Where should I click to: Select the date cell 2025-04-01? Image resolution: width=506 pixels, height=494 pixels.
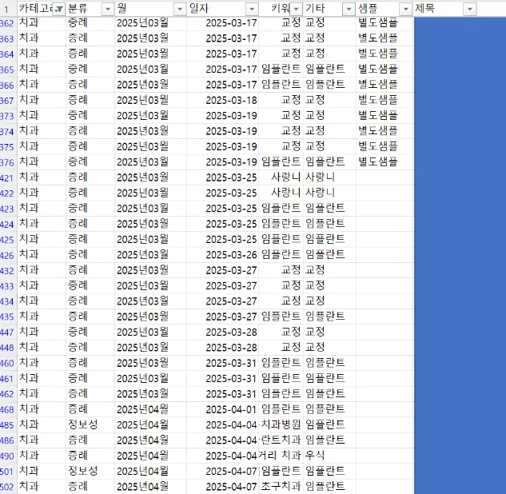click(x=223, y=409)
